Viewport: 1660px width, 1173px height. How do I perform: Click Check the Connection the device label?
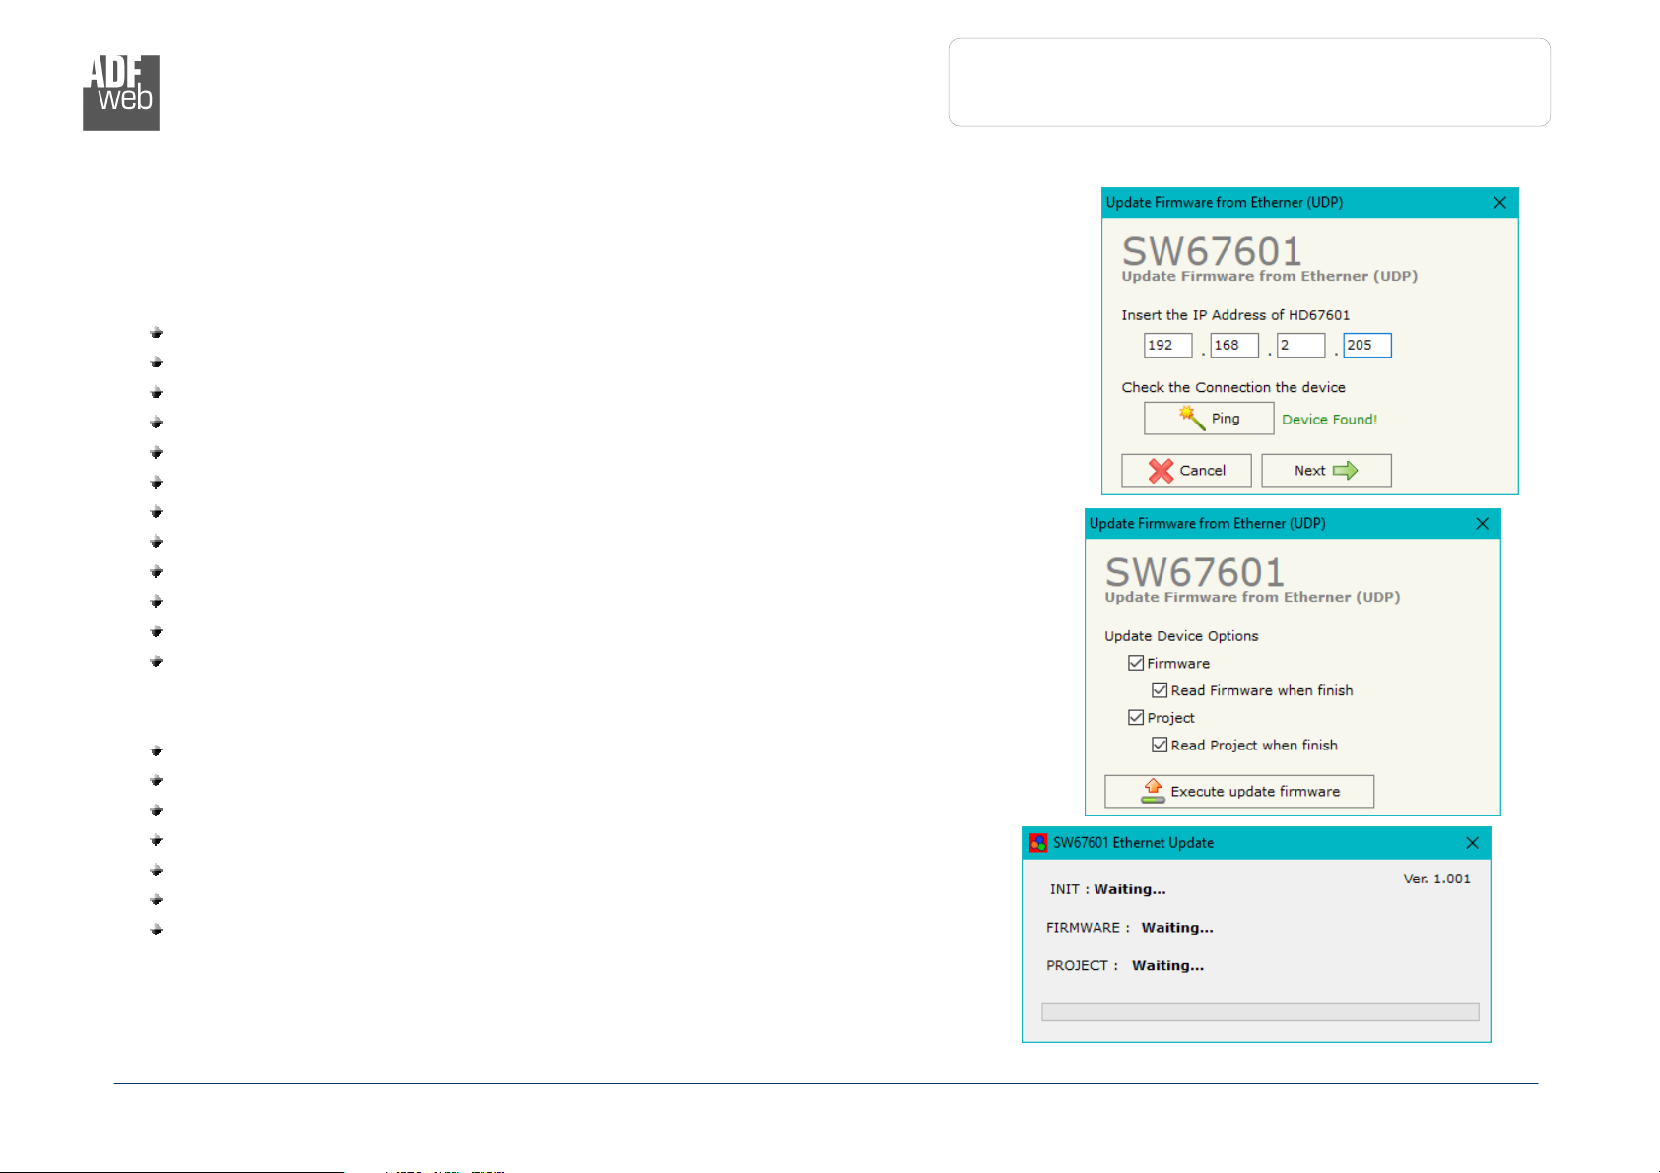(1233, 388)
